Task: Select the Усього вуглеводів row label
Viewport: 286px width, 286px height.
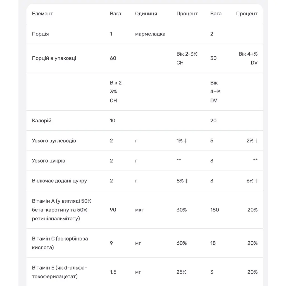Action: click(54, 141)
